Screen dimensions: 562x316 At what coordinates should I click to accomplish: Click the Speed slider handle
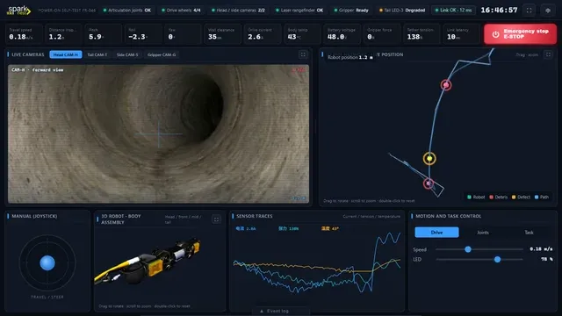(468, 249)
